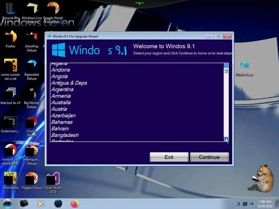Open the Firefox desktop shortcut
The width and height of the screenshot is (279, 209).
pyautogui.click(x=11, y=39)
